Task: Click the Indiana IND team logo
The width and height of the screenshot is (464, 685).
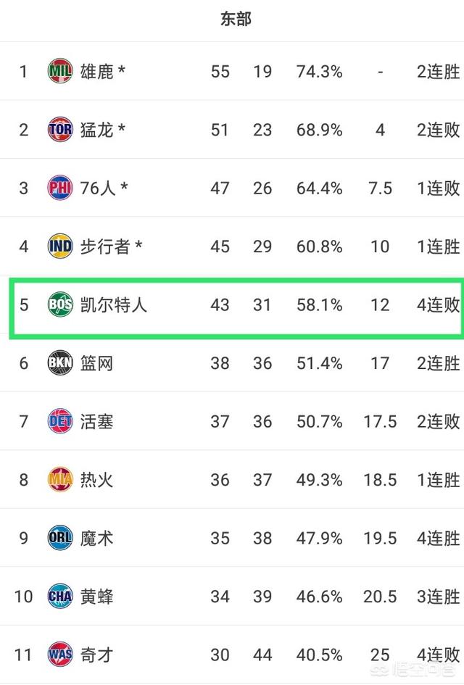Action: tap(60, 246)
